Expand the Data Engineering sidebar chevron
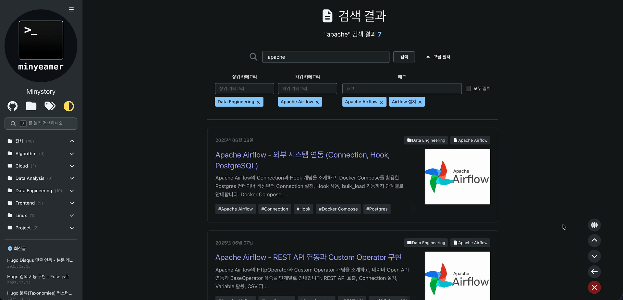 (x=72, y=191)
